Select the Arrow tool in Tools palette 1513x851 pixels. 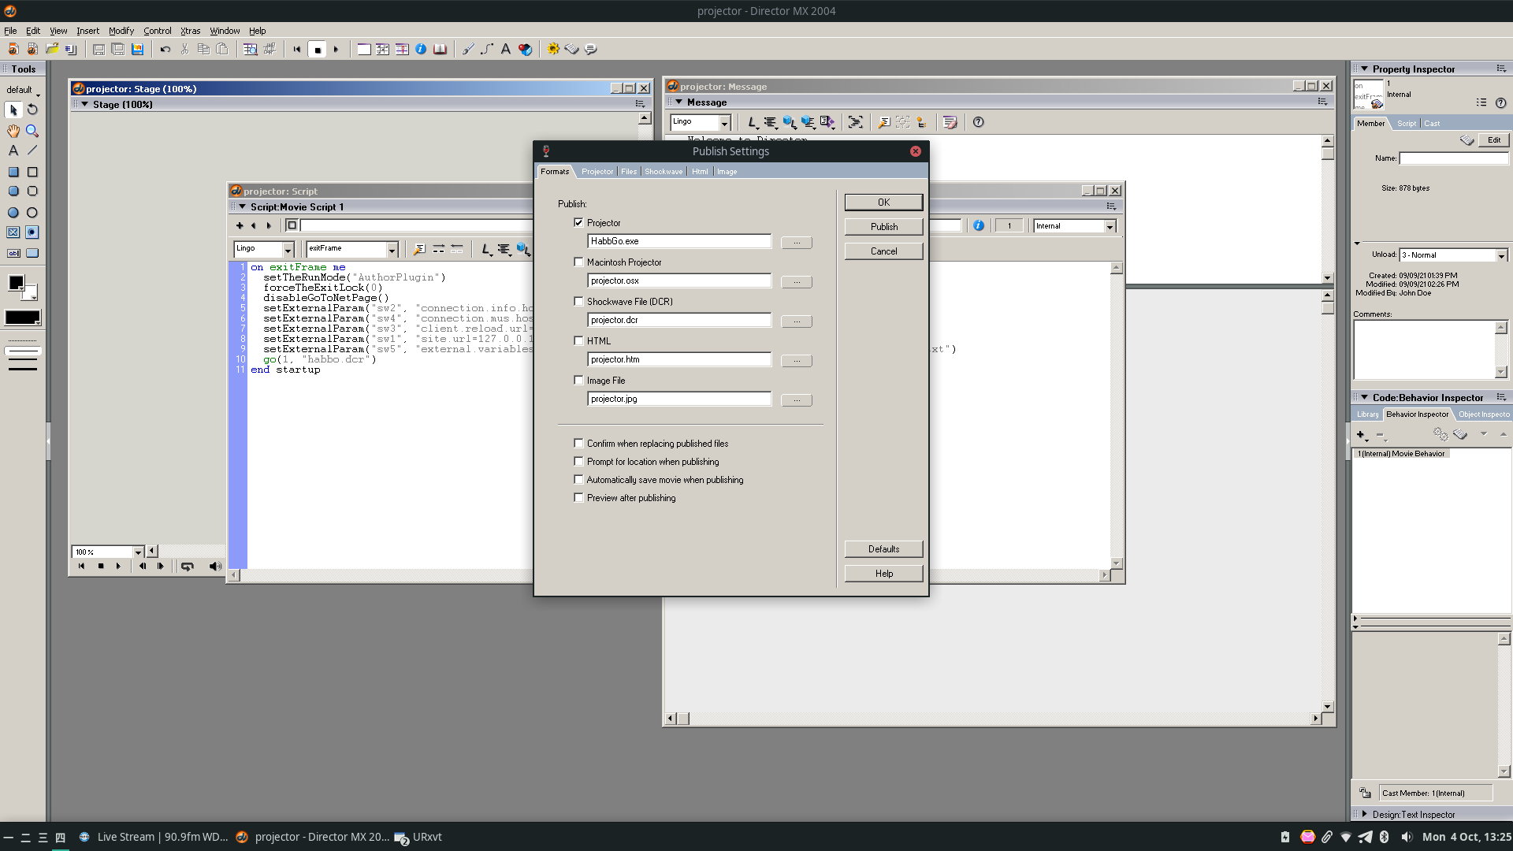point(13,110)
